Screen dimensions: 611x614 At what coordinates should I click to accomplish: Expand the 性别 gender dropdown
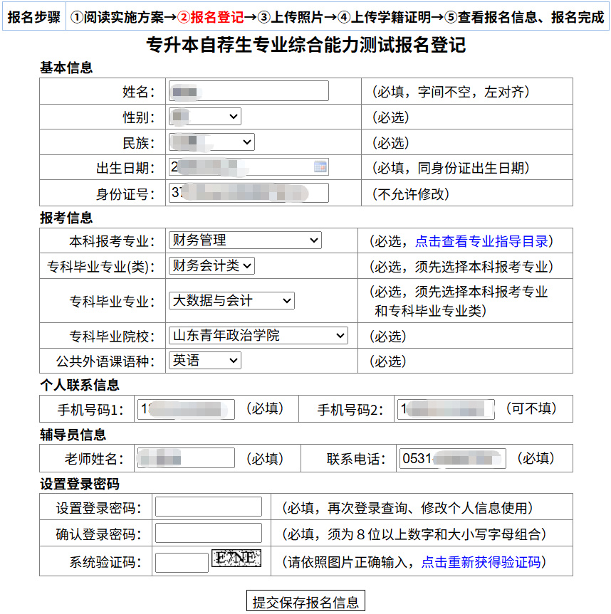click(x=205, y=117)
